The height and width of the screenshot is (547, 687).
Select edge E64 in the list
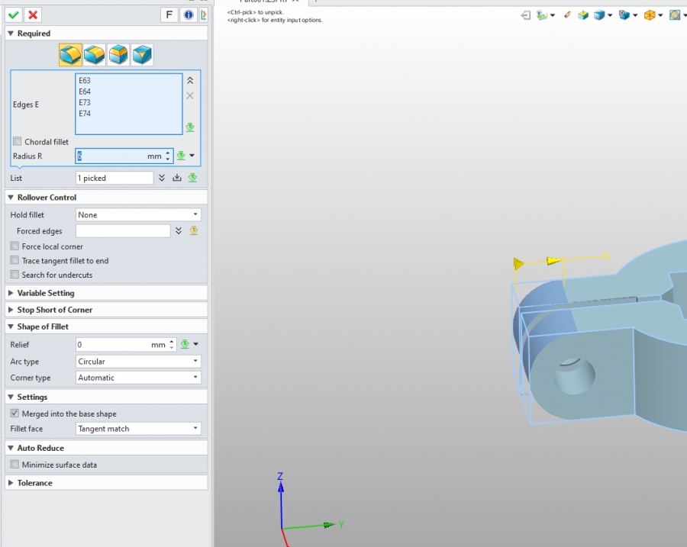click(85, 92)
